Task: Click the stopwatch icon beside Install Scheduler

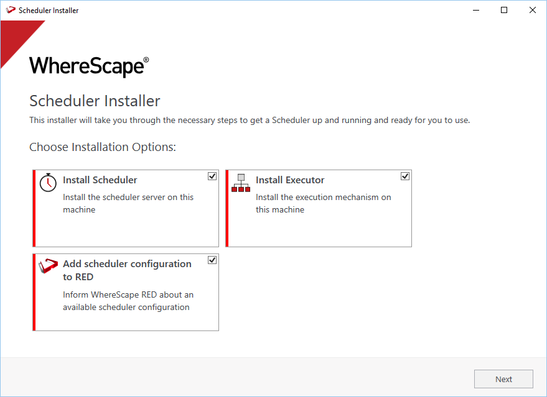Action: tap(48, 182)
